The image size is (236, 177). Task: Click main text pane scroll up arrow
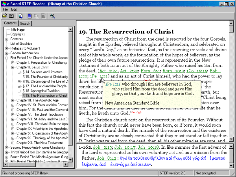(x=231, y=23)
